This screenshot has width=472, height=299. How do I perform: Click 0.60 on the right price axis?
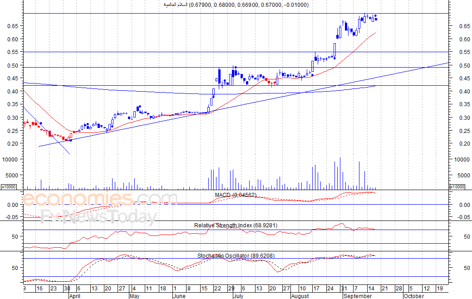(465, 39)
